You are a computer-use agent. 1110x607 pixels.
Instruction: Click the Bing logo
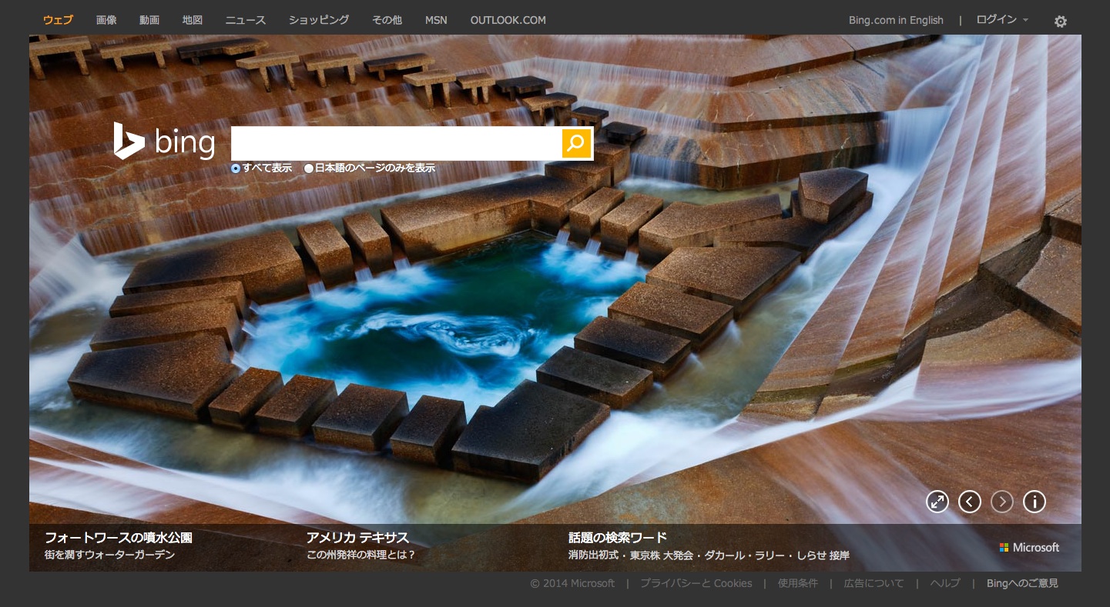[165, 142]
